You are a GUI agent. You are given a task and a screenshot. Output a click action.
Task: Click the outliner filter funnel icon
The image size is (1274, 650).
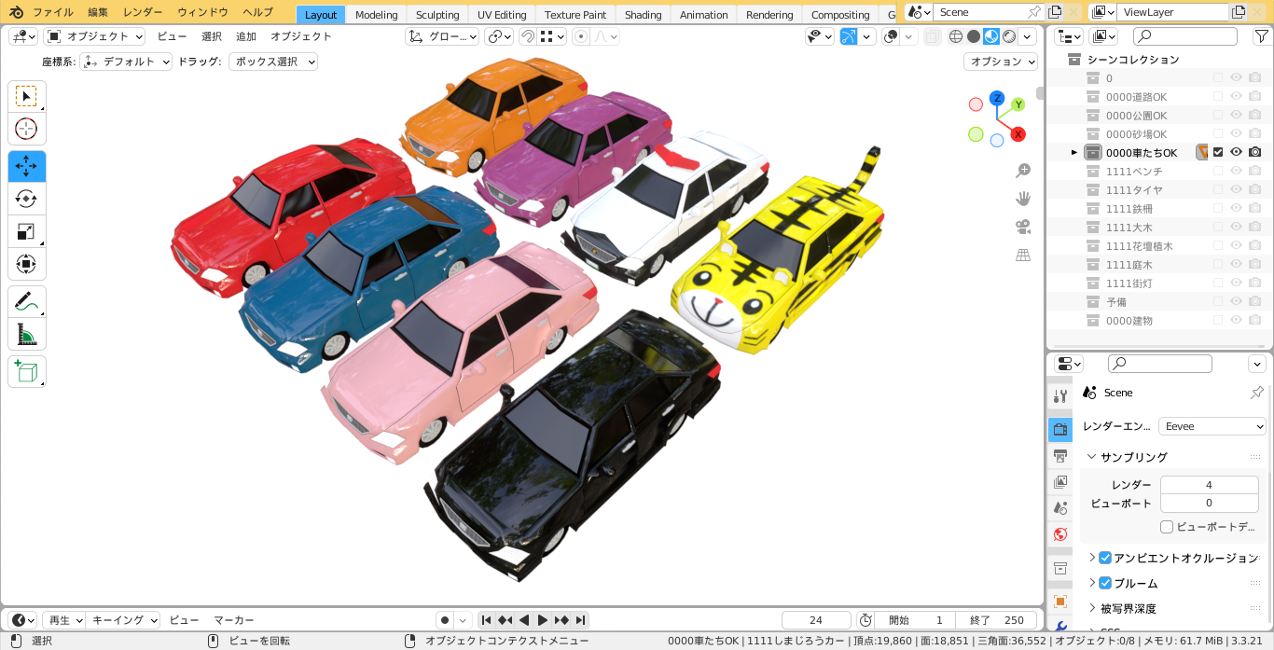click(1260, 36)
